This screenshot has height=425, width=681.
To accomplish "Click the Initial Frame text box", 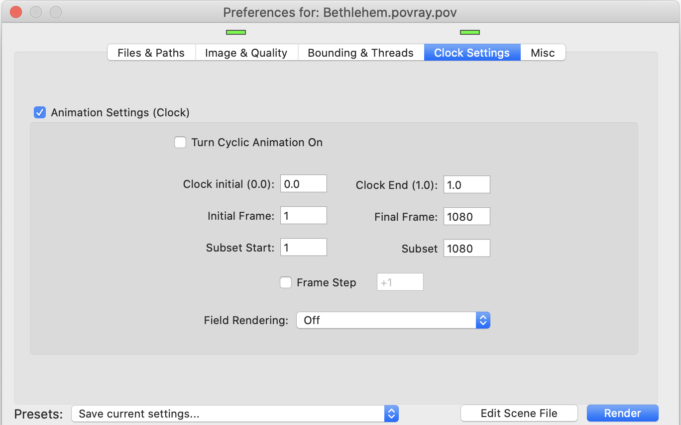I will pyautogui.click(x=303, y=216).
